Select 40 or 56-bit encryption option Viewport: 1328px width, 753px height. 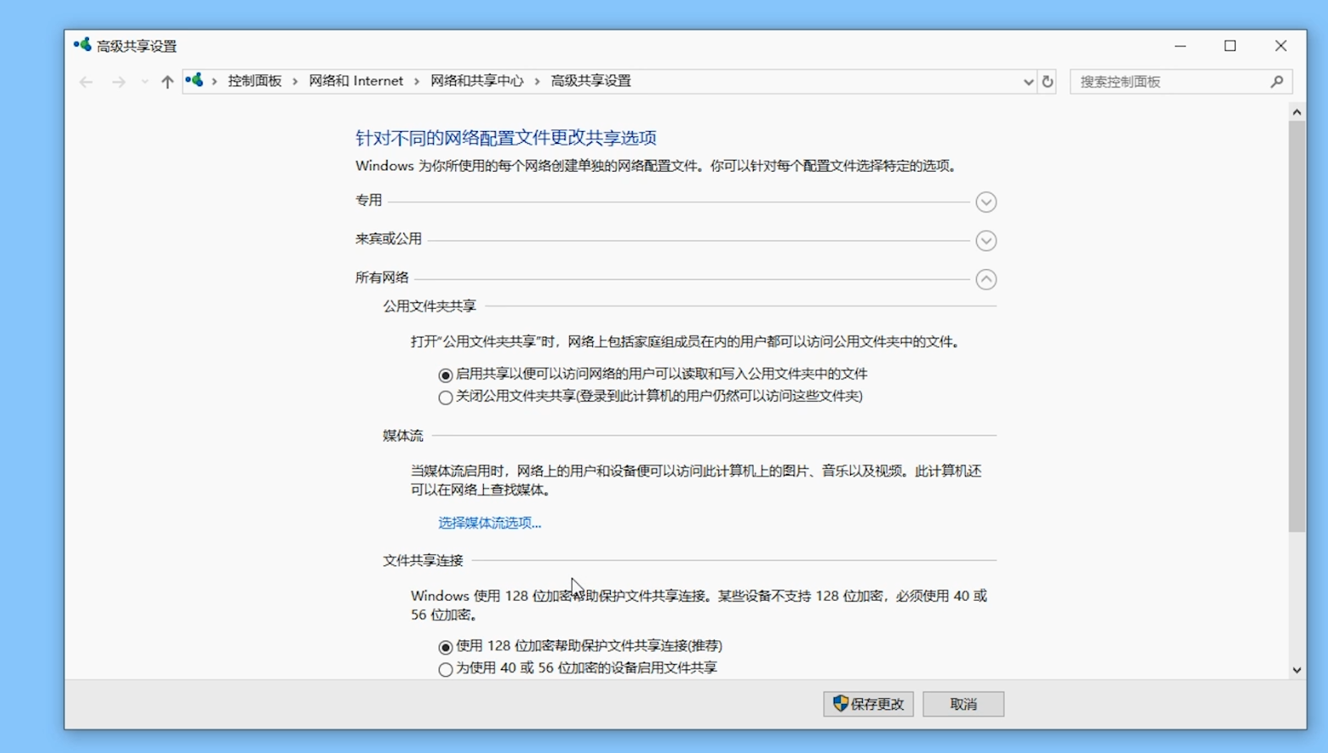pos(446,669)
